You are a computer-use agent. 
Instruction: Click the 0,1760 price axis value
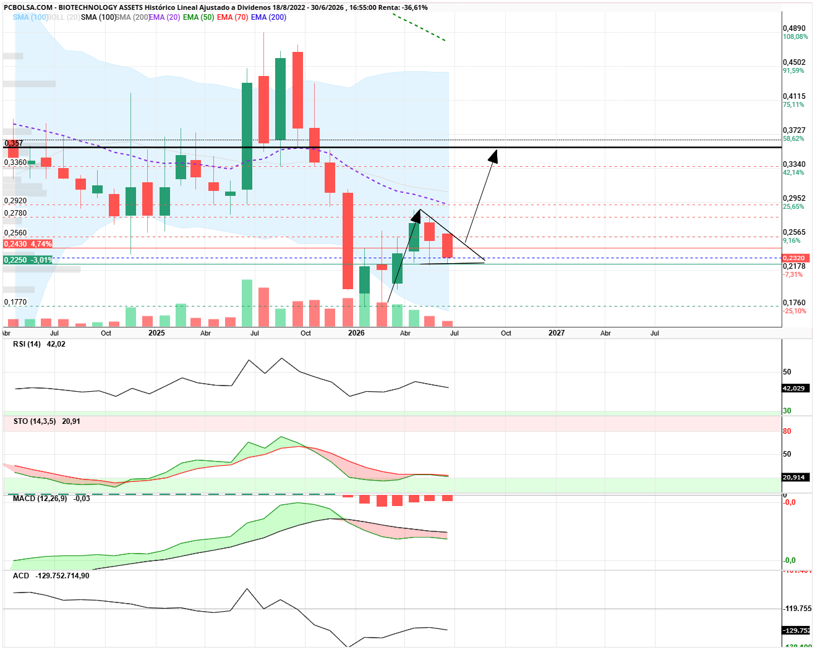tap(794, 303)
